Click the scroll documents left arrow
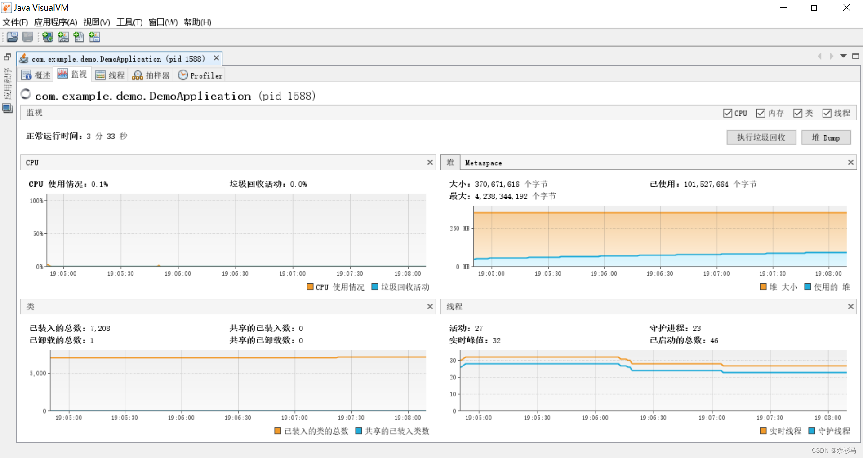The height and width of the screenshot is (458, 863). coord(819,56)
